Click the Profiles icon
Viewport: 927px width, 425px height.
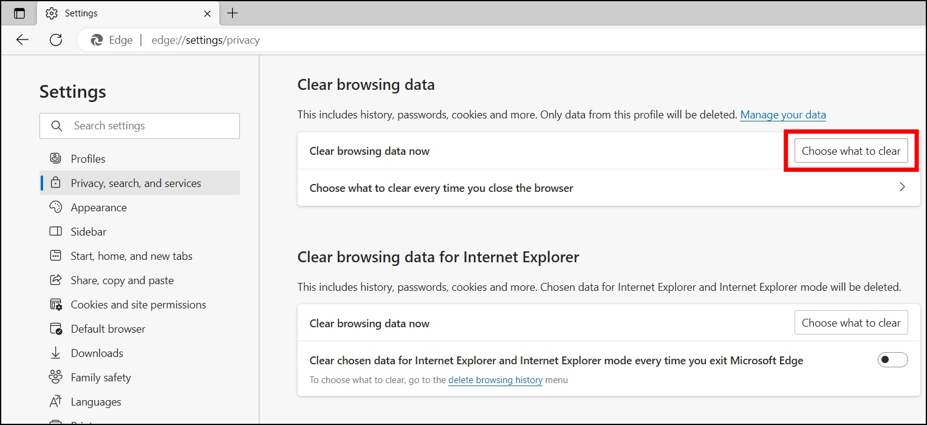click(x=55, y=158)
